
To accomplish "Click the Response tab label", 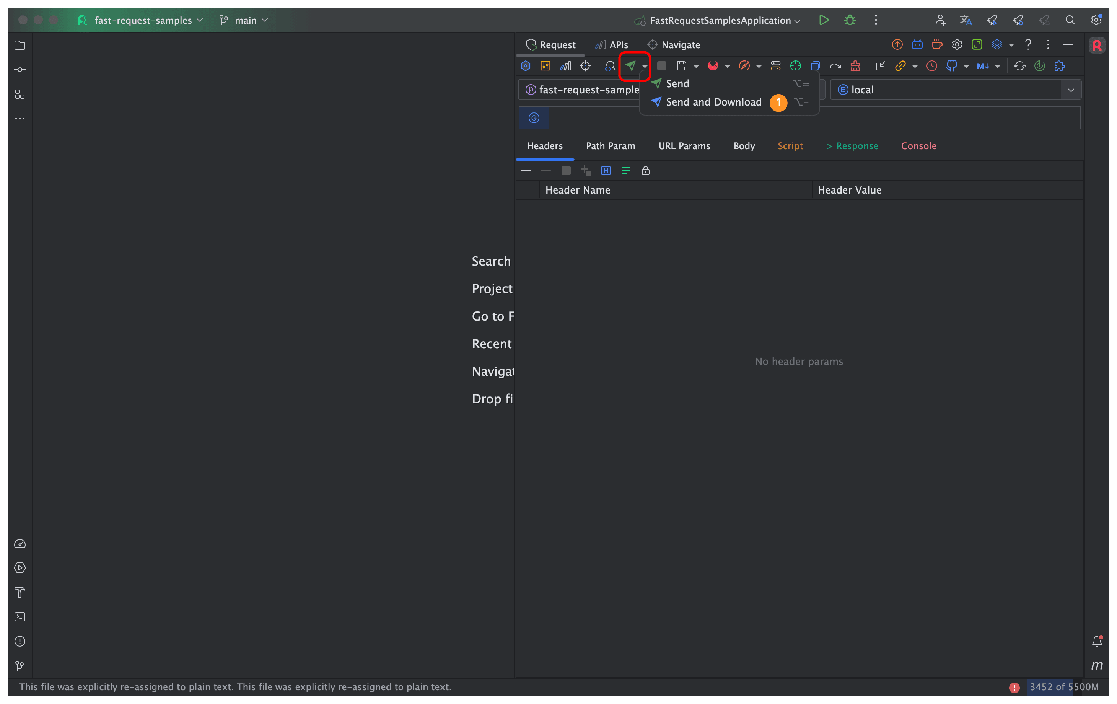I will (857, 146).
